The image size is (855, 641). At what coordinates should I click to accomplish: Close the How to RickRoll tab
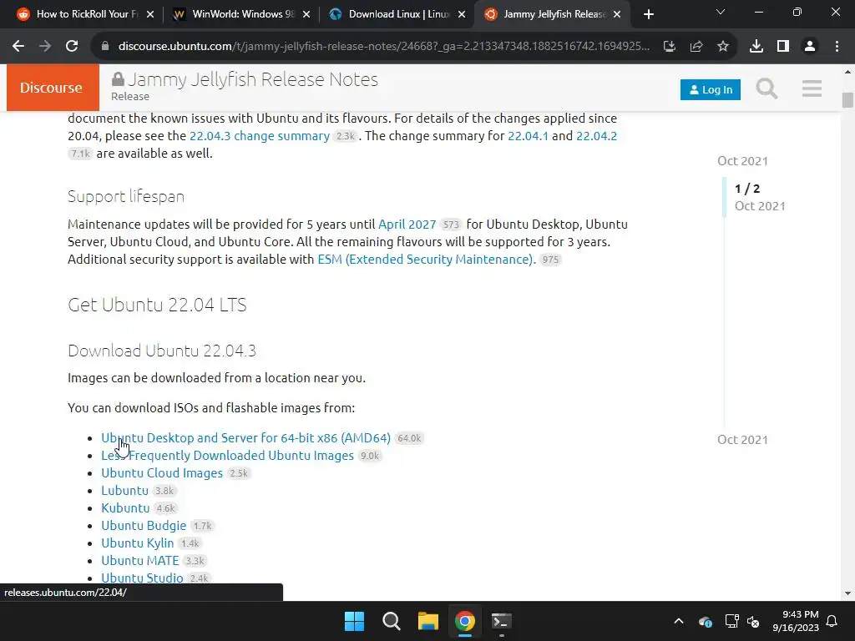150,14
